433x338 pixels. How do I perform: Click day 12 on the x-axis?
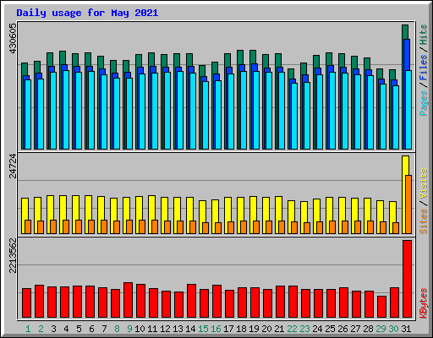pos(165,329)
